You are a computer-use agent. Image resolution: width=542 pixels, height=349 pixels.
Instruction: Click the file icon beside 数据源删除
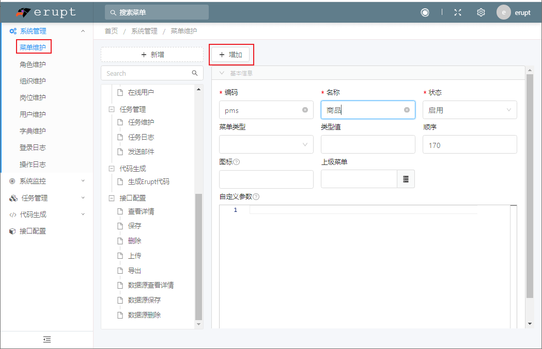[120, 315]
